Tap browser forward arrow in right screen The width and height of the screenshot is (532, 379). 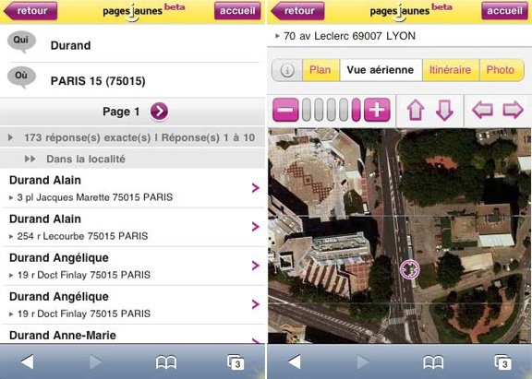tap(363, 361)
